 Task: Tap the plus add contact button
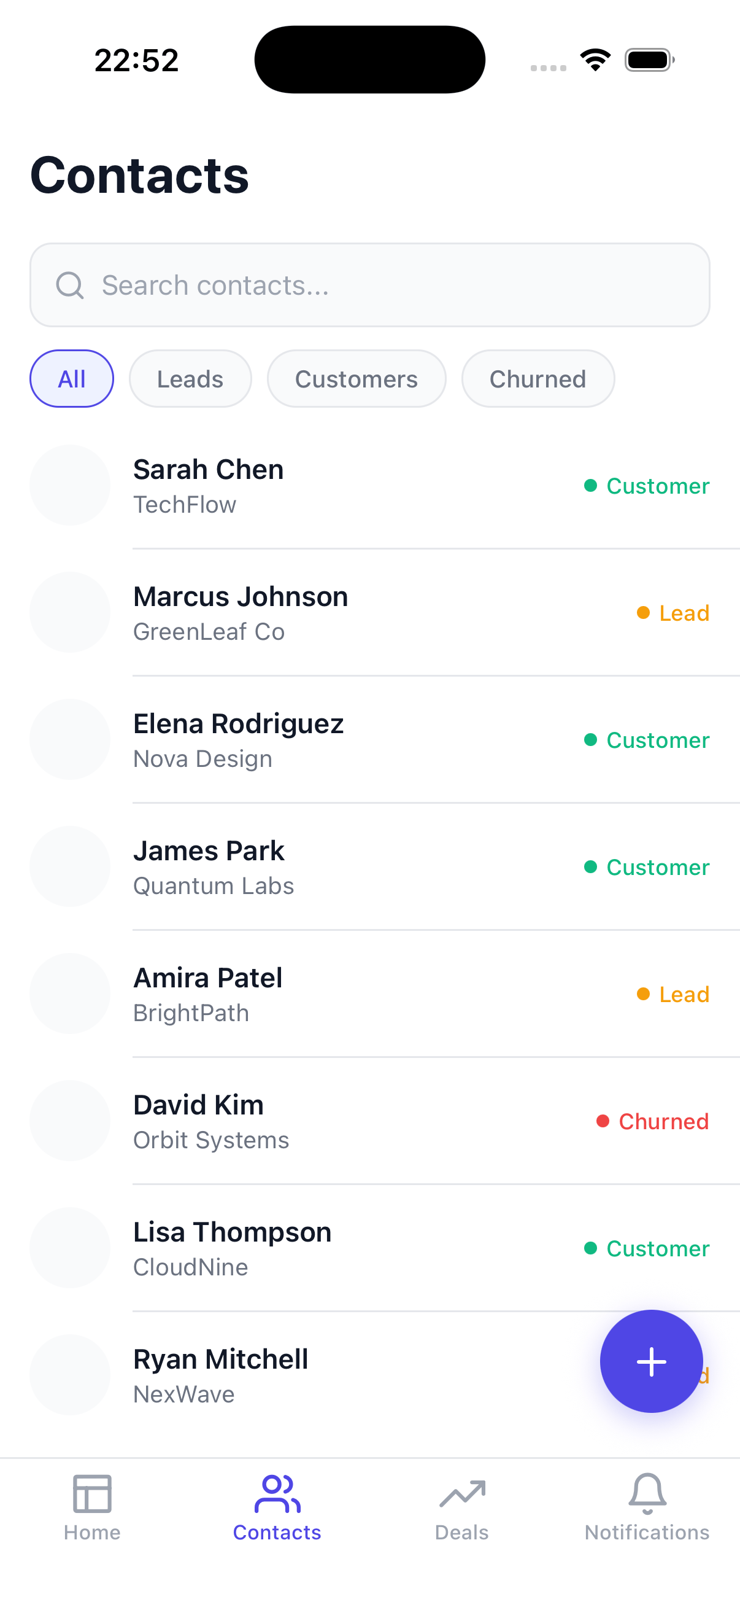[x=650, y=1361]
